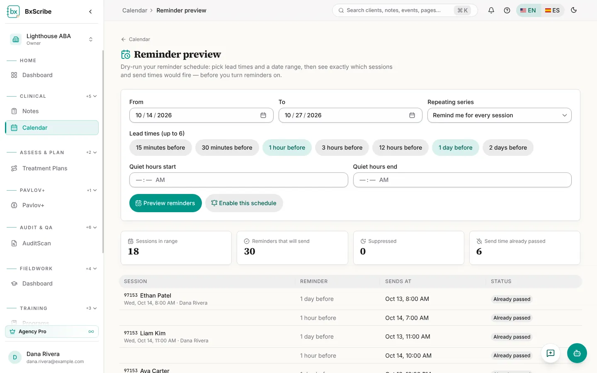Open the feedback message button
Image resolution: width=597 pixels, height=373 pixels.
551,353
